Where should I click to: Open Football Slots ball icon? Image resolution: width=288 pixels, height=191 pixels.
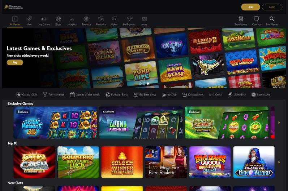pos(108,94)
